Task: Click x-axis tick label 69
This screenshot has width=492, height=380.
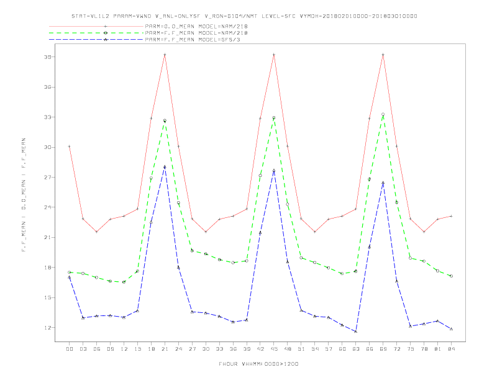Action: [383, 349]
